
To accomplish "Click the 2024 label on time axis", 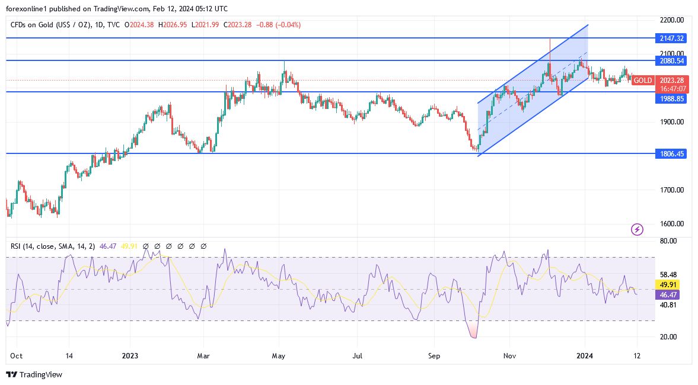I will pos(585,355).
